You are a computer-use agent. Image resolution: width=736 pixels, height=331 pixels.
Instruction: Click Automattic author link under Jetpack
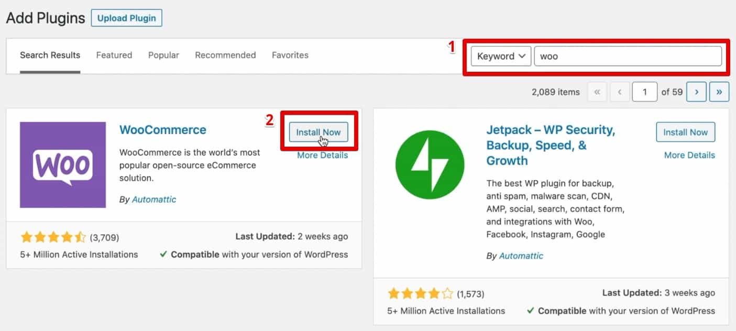tap(521, 256)
